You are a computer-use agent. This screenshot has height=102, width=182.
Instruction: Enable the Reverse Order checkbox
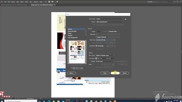tap(108, 31)
